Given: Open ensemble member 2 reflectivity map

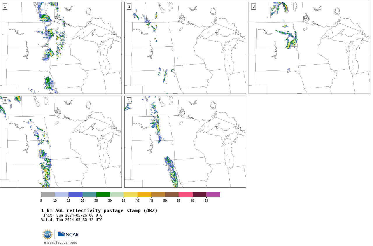Looking at the screenshot, I should click(x=185, y=48).
